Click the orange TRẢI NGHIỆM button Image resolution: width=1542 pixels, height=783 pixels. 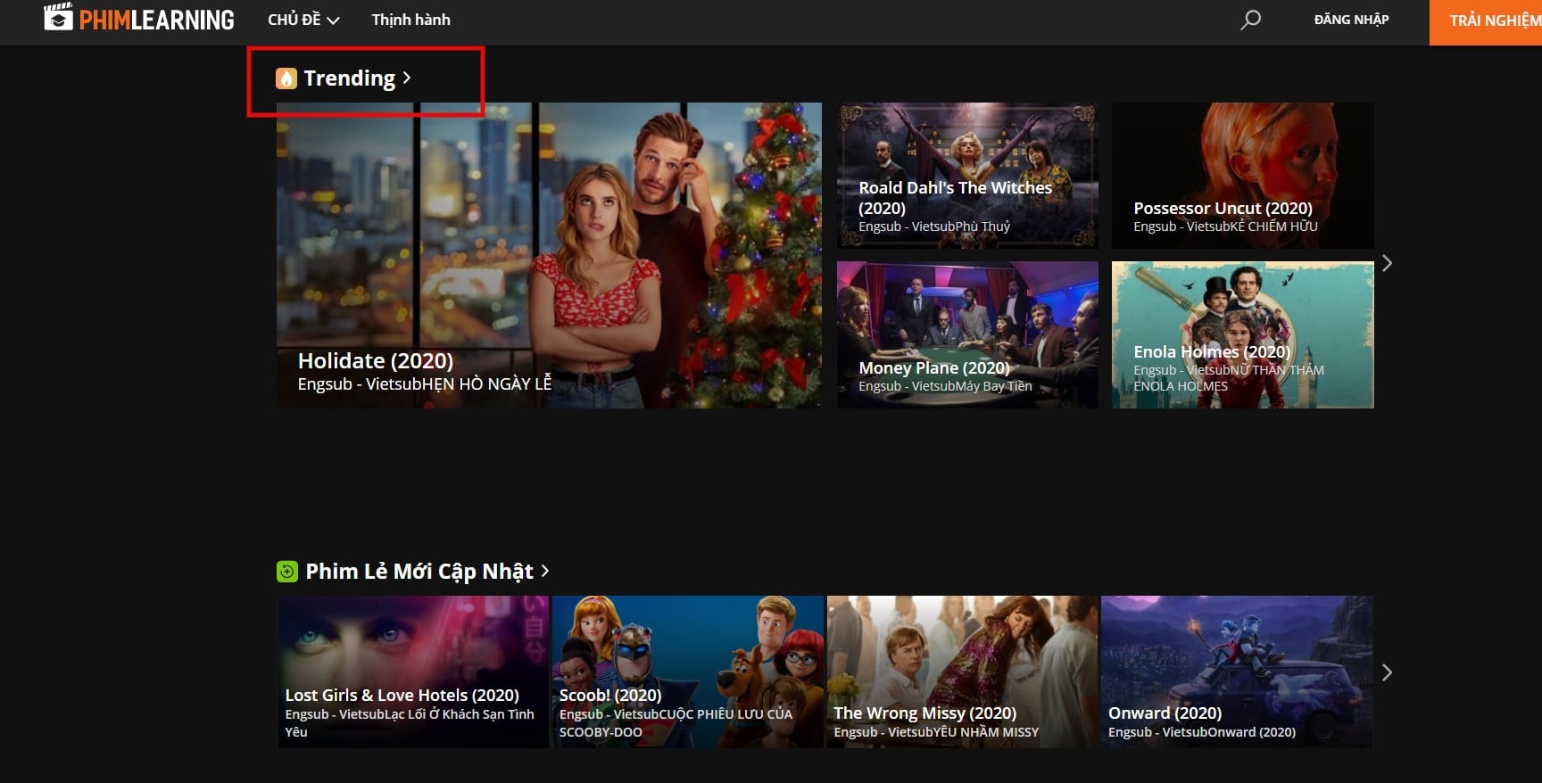1486,21
